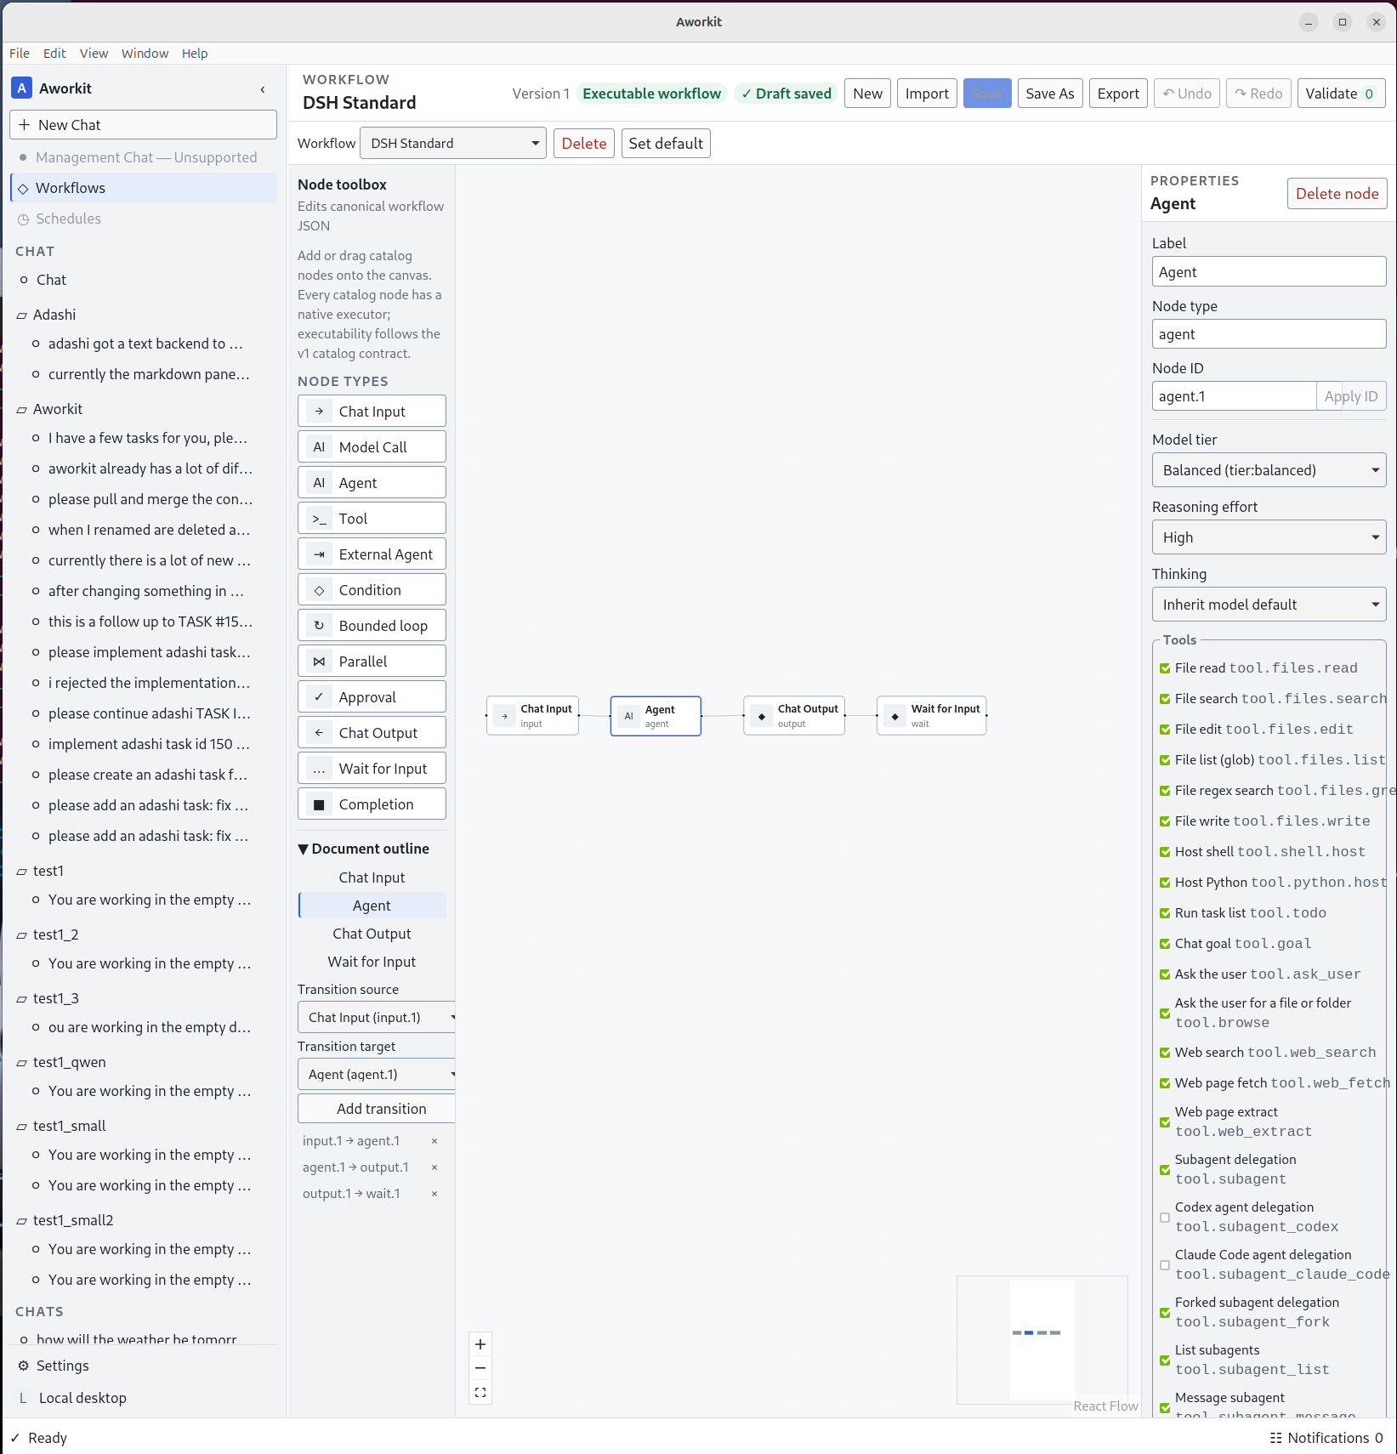Open the View menu
Screen dimensions: 1397x1454
(x=94, y=54)
